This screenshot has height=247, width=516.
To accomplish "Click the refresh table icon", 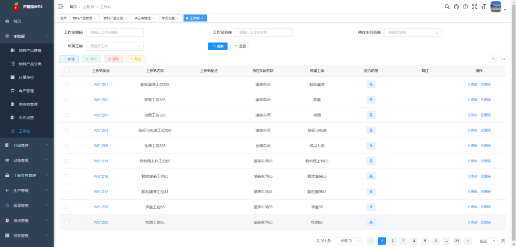I will 503,59.
